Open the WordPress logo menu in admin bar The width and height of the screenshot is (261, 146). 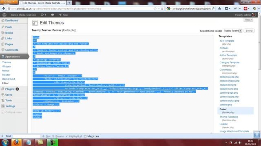click(4, 15)
